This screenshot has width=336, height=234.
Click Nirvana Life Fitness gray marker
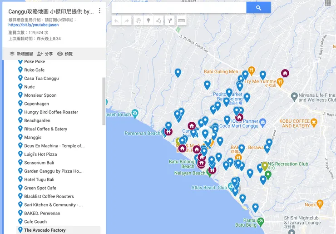click(x=294, y=97)
